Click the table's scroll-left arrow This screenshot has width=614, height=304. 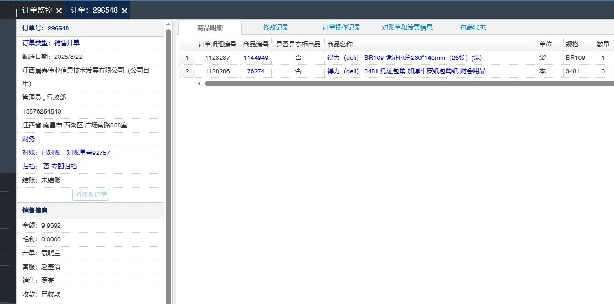click(x=199, y=83)
